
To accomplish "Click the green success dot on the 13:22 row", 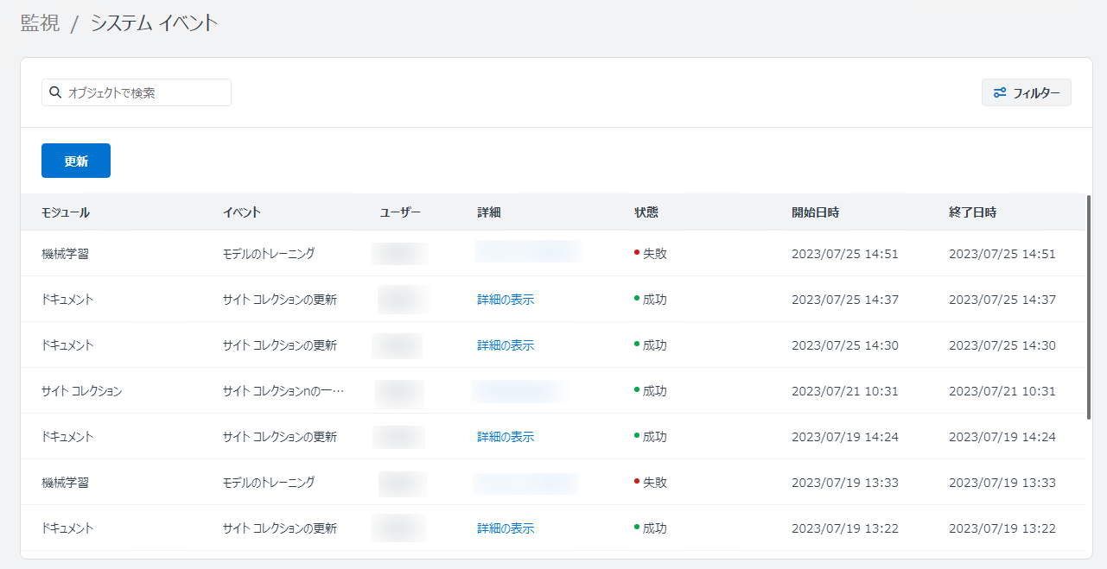I will (x=636, y=528).
